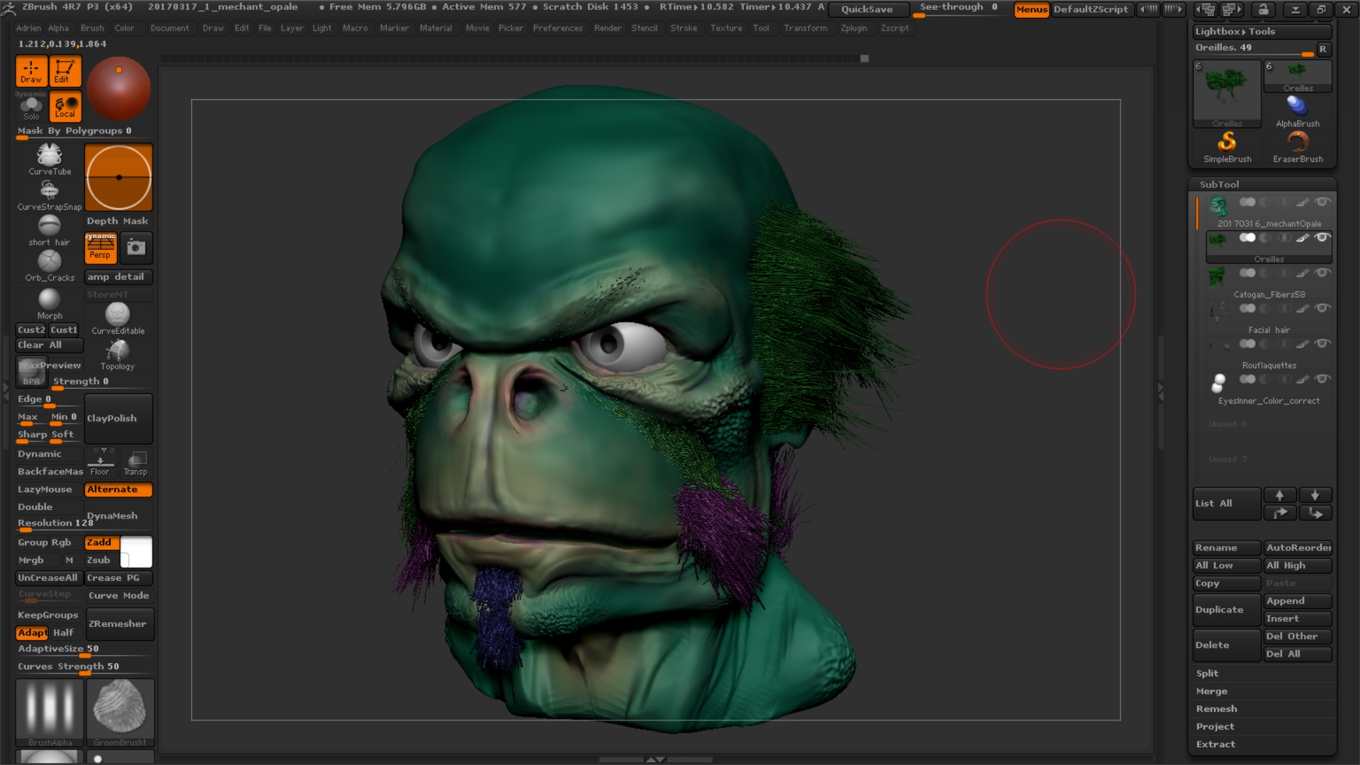Open the Material menu
This screenshot has height=765, width=1360.
436,28
